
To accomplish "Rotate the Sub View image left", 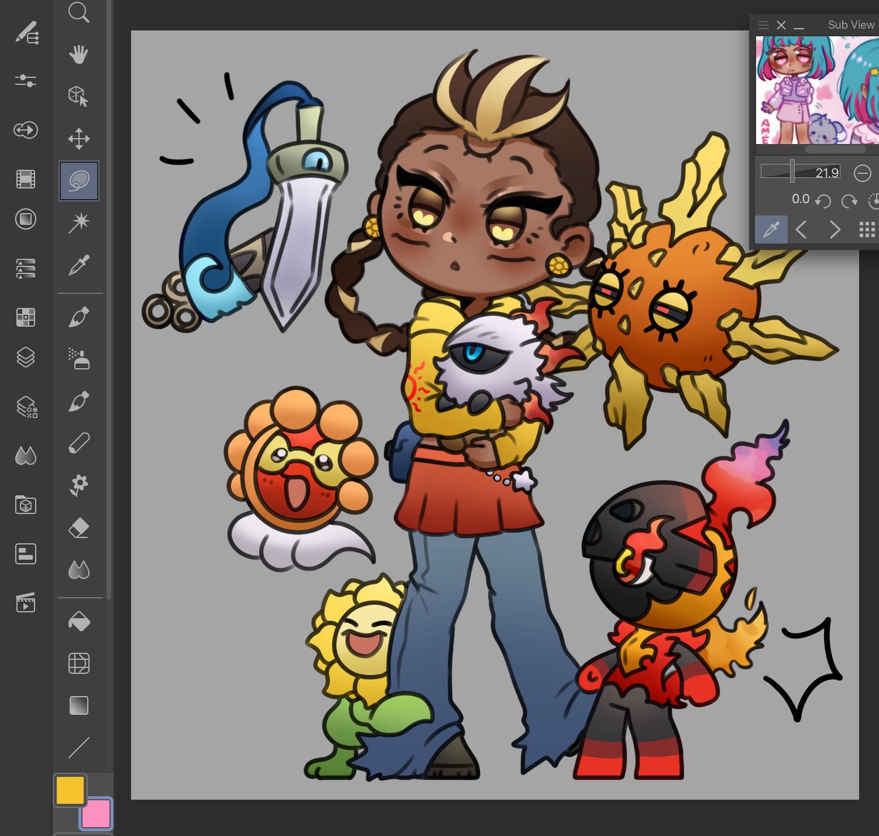I will 823,201.
